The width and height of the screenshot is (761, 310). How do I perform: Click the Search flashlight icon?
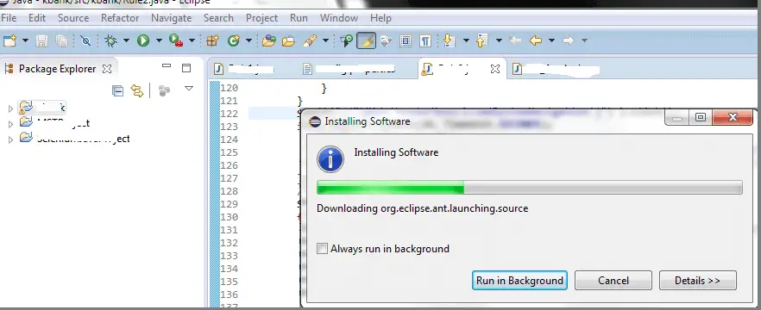pos(310,40)
